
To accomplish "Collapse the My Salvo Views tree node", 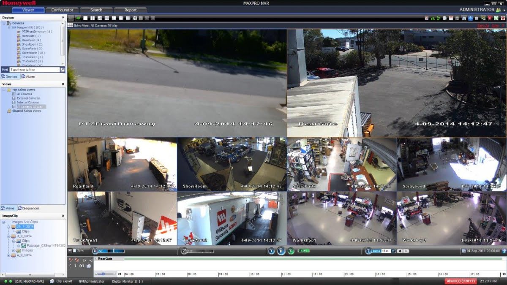I will [x=4, y=90].
